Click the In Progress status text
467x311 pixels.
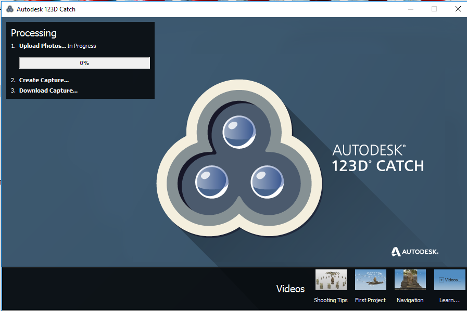point(82,46)
